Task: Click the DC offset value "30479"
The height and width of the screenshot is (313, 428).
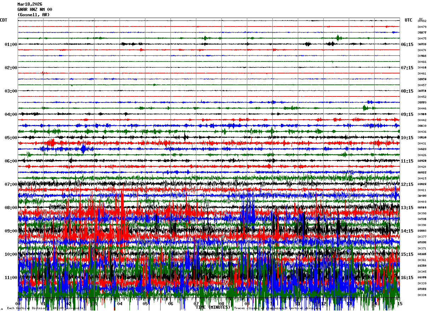Action: point(422,27)
